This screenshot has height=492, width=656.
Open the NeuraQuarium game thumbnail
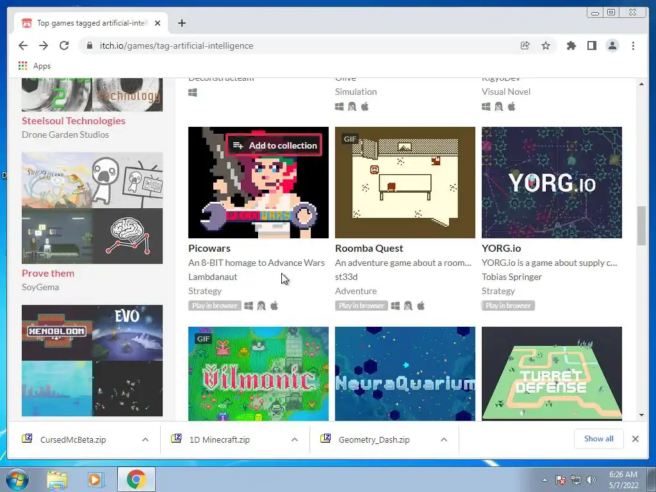[405, 373]
